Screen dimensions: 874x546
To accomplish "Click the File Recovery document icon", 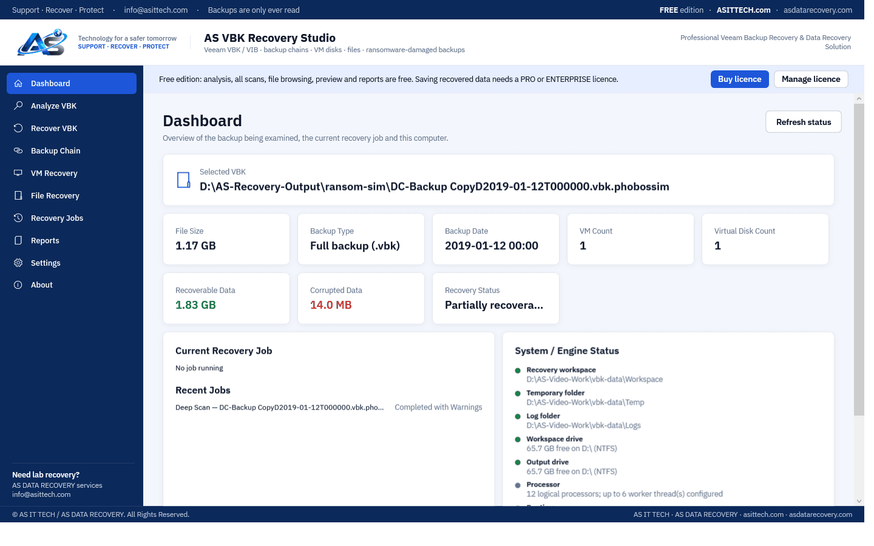I will pos(18,195).
